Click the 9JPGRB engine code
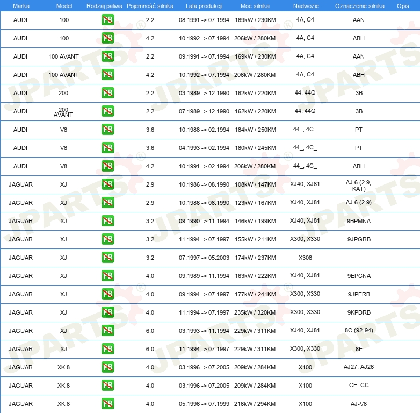 (x=359, y=239)
